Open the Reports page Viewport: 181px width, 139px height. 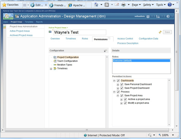coord(39,22)
